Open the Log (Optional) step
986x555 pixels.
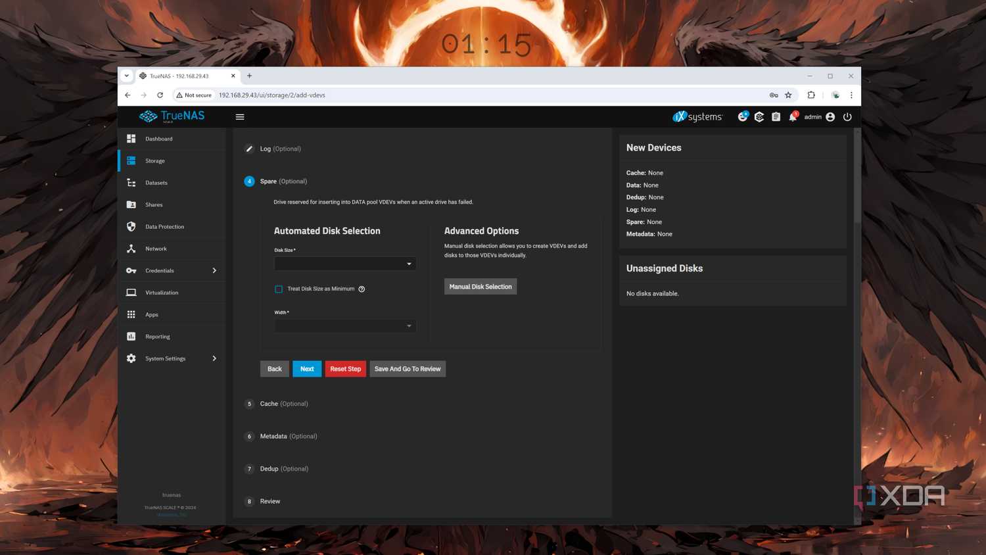click(x=280, y=149)
